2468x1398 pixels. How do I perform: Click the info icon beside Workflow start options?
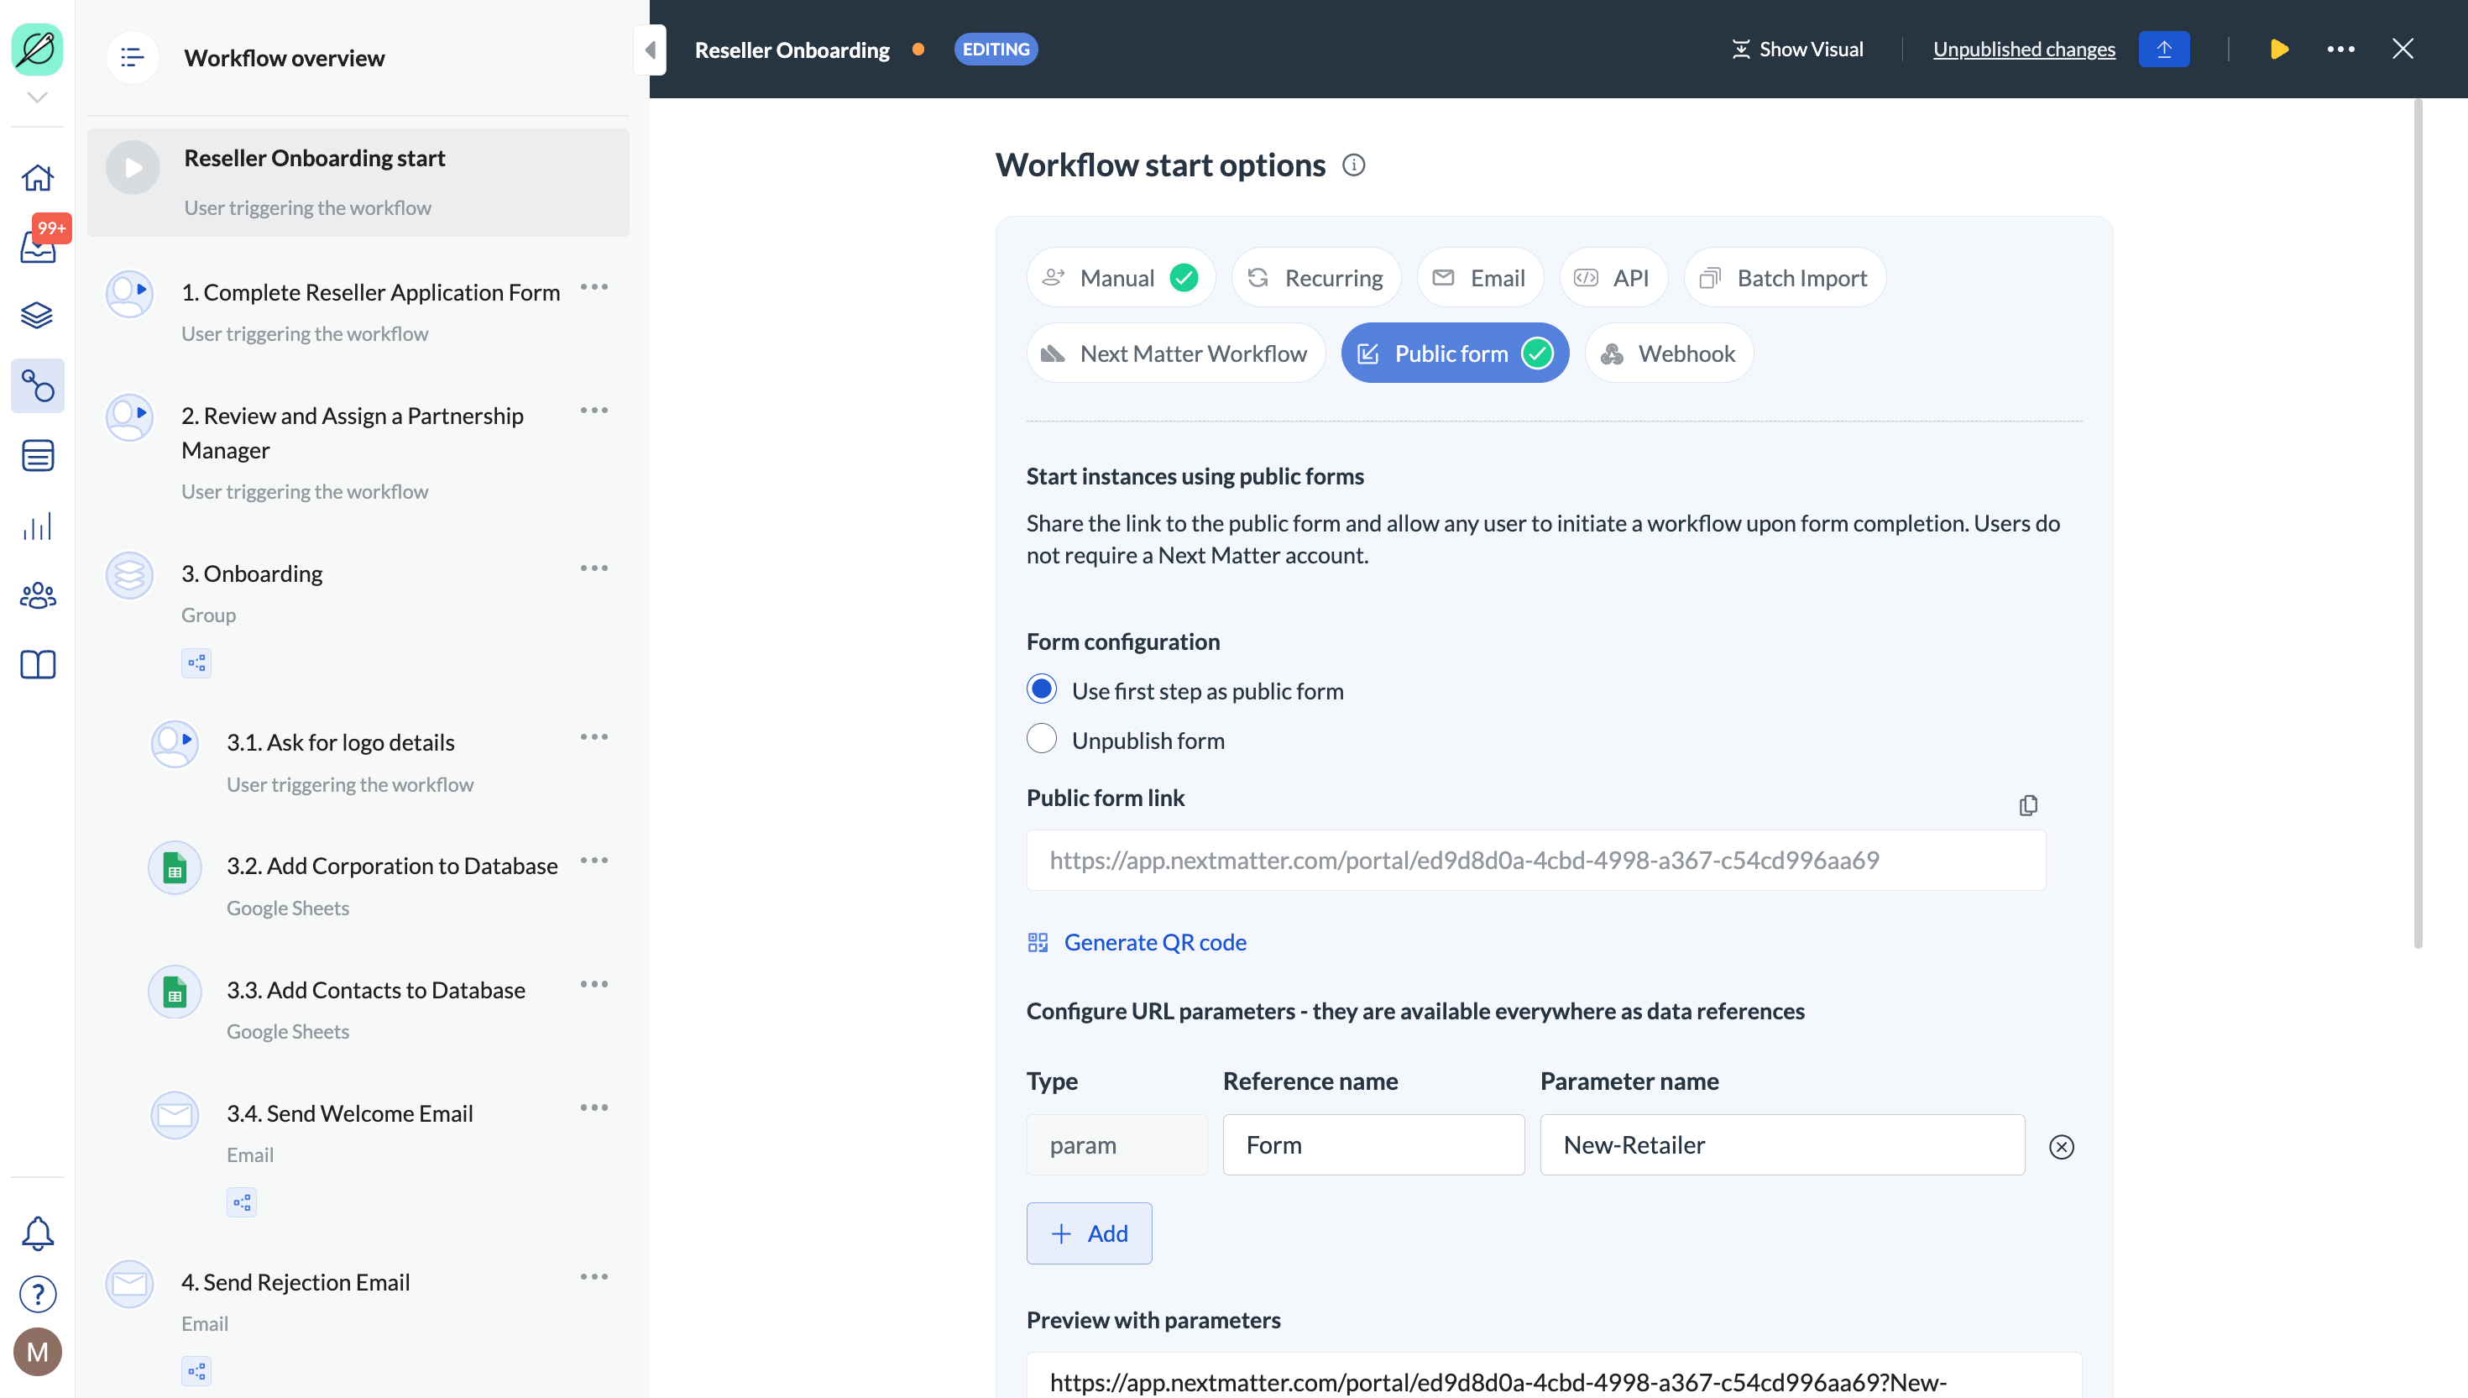1353,165
